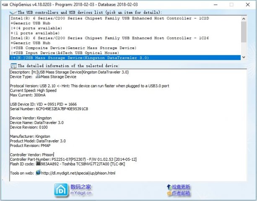Click the ChipGenius app icon in title bar
The width and height of the screenshot is (257, 201).
point(5,4)
